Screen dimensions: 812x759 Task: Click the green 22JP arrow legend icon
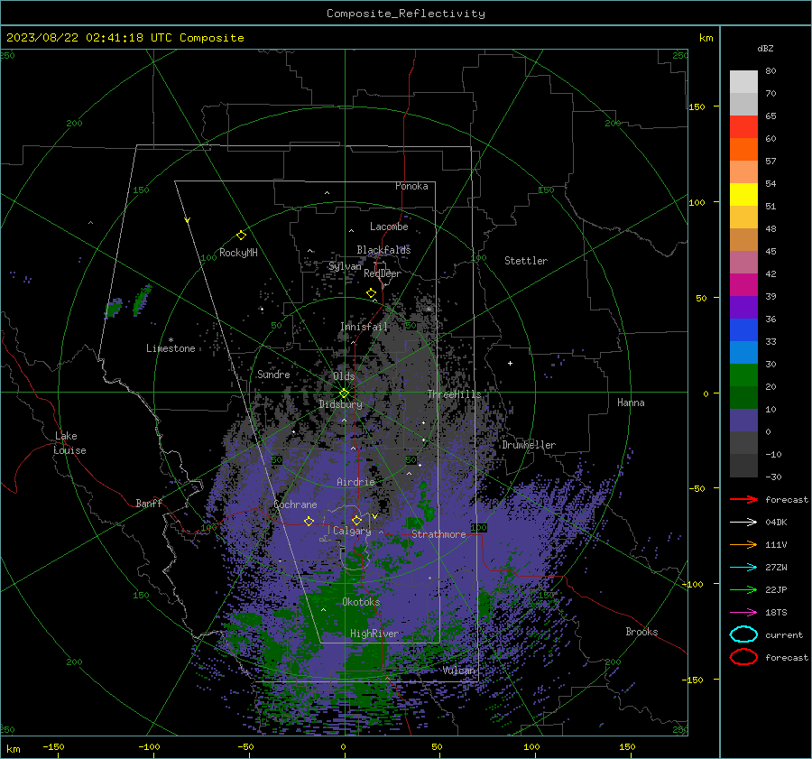(743, 589)
